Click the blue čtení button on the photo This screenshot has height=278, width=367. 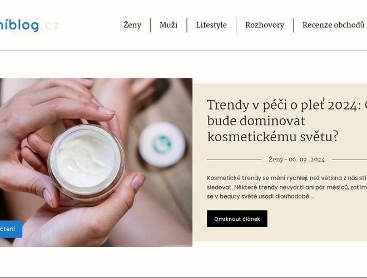11,229
